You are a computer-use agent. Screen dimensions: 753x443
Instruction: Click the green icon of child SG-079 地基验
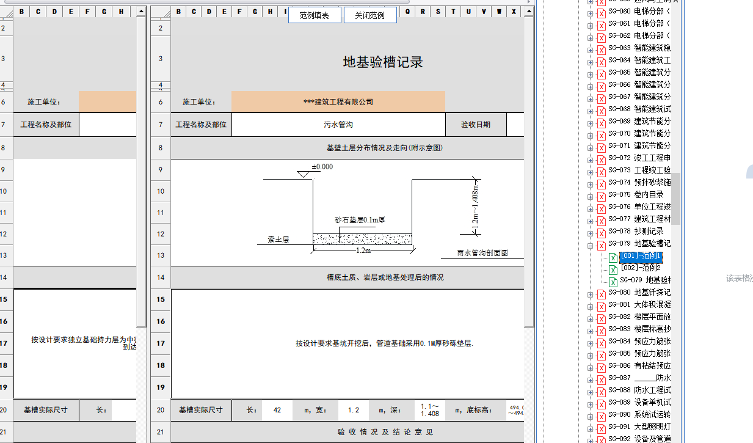tap(613, 282)
